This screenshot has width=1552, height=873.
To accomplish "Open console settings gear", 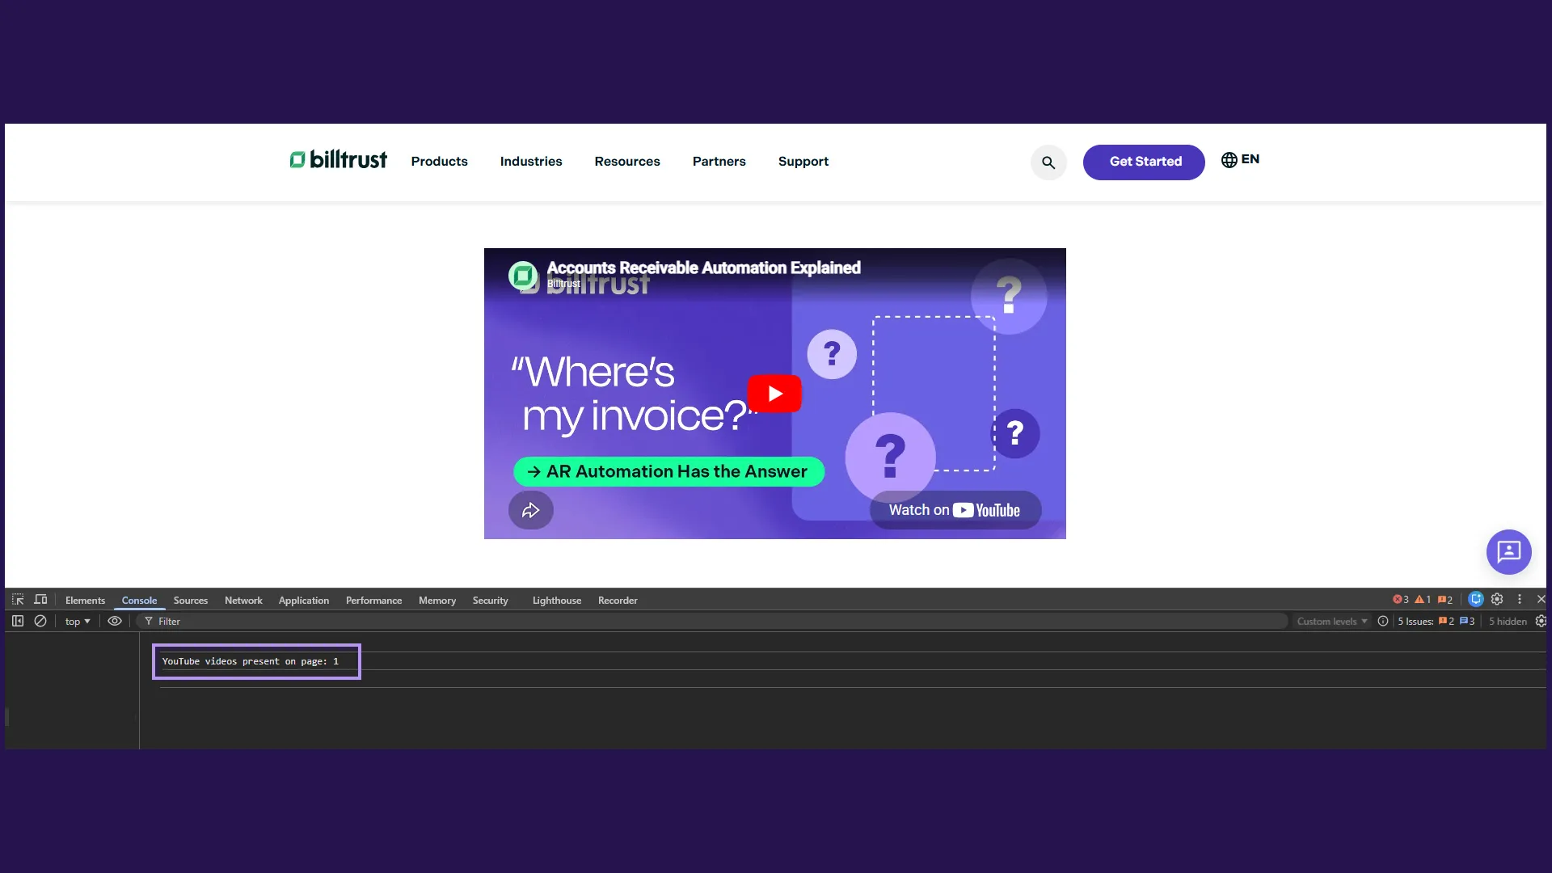I will point(1541,621).
